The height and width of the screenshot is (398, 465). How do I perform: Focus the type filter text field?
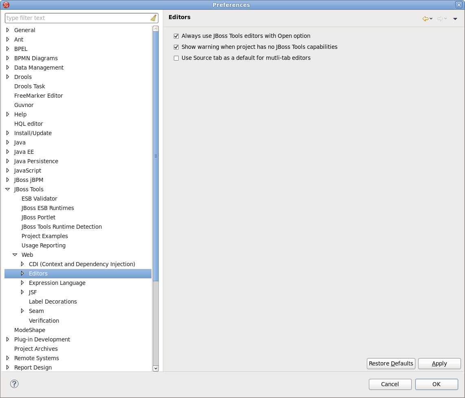[x=77, y=18]
